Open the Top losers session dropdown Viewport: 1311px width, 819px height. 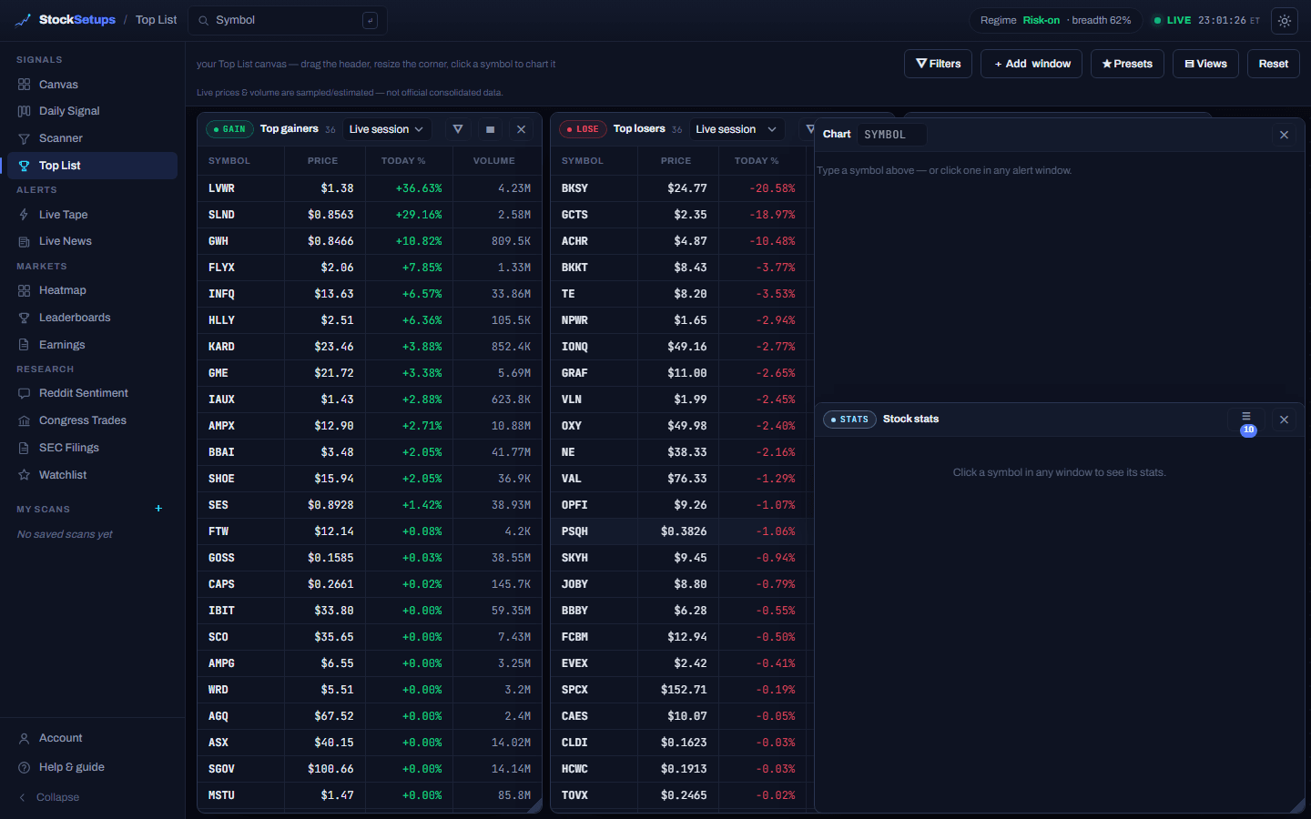[737, 129]
